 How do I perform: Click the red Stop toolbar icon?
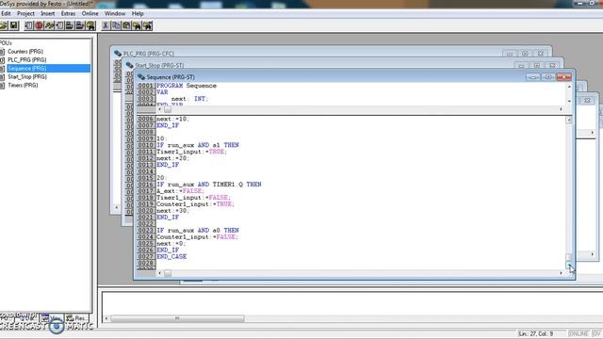[39, 25]
